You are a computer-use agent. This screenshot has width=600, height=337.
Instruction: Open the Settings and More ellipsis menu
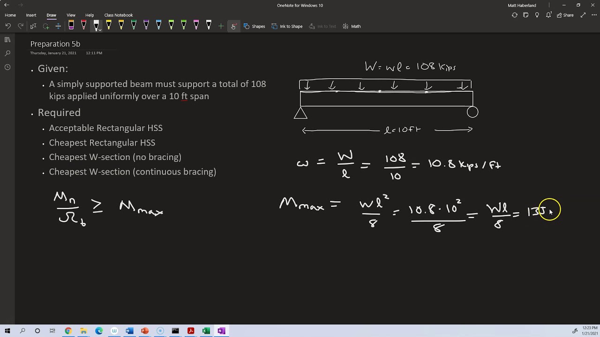pyautogui.click(x=593, y=15)
